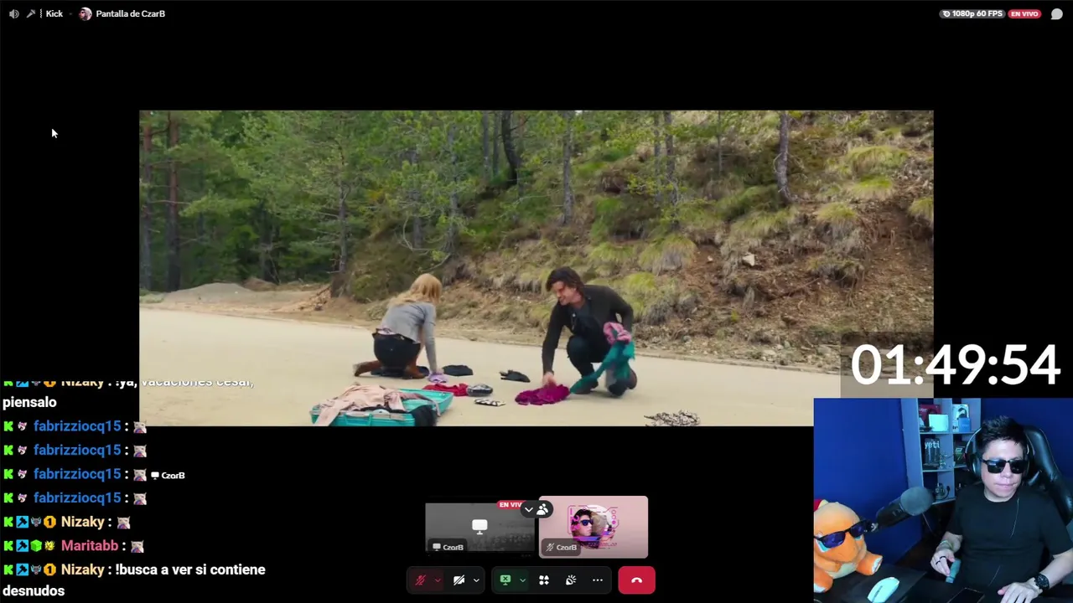Click the emote in Maritabb's message
1073x603 pixels.
(137, 546)
